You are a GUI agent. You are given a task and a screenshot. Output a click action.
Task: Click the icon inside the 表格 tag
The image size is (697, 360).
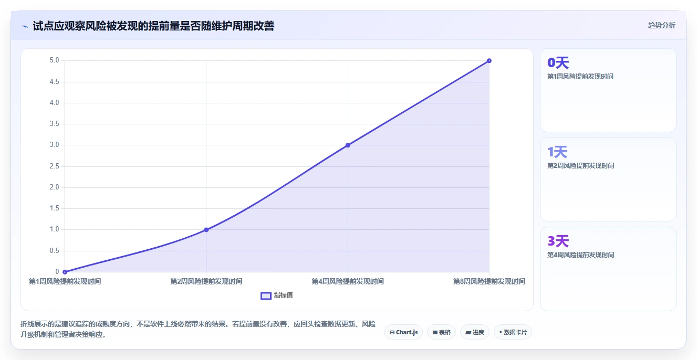tap(435, 332)
